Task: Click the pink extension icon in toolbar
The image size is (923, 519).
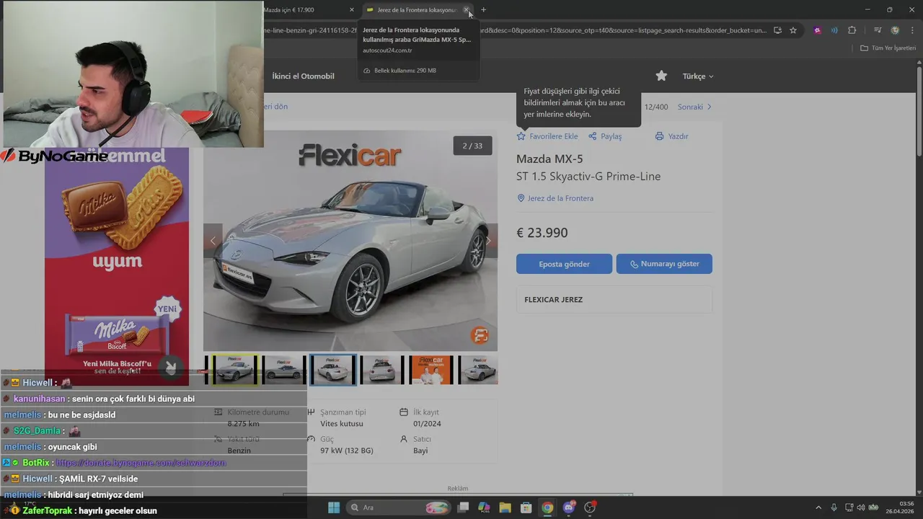Action: pyautogui.click(x=817, y=30)
